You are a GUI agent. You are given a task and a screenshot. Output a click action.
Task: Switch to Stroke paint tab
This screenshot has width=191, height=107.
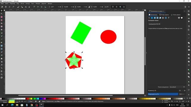[164, 15]
